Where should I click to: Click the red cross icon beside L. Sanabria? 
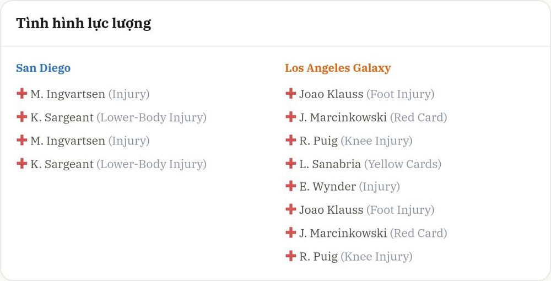coord(290,163)
